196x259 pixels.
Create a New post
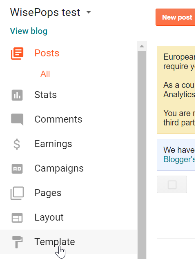175,17
